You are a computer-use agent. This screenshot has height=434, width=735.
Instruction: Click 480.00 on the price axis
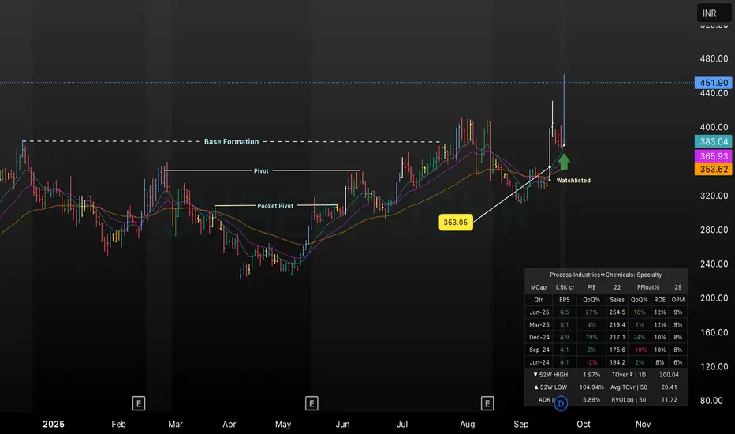[714, 58]
